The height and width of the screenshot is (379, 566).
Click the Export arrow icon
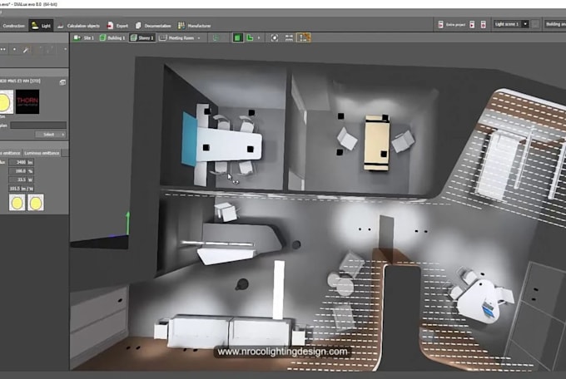tap(110, 26)
